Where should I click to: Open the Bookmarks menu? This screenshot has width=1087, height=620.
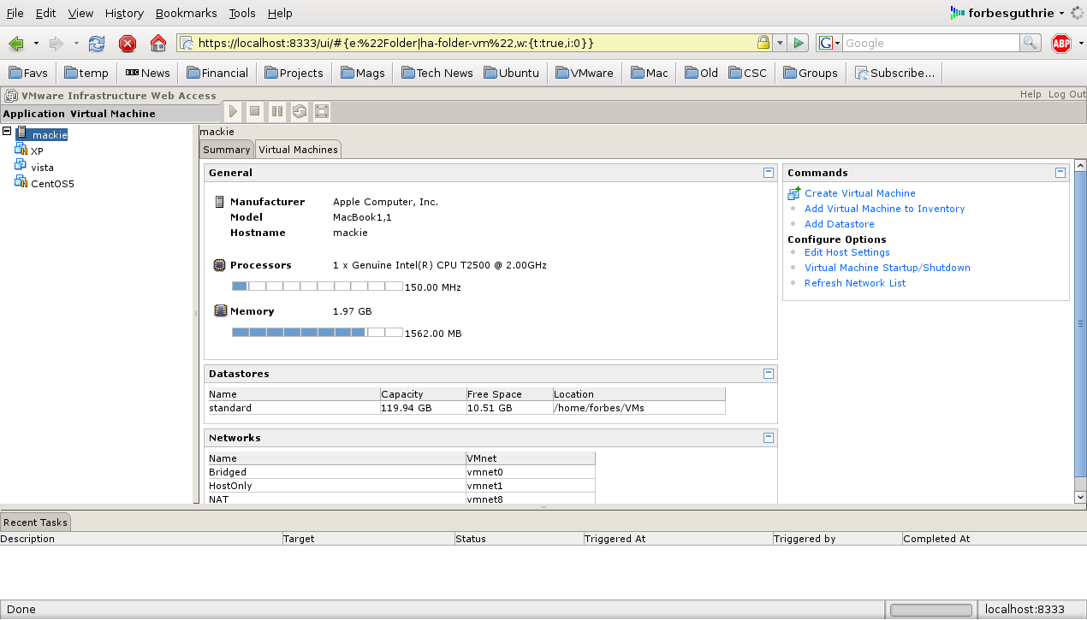pyautogui.click(x=187, y=13)
